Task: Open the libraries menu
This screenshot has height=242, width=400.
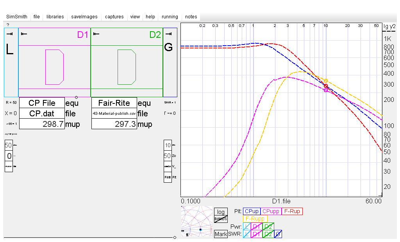Action: coord(55,16)
